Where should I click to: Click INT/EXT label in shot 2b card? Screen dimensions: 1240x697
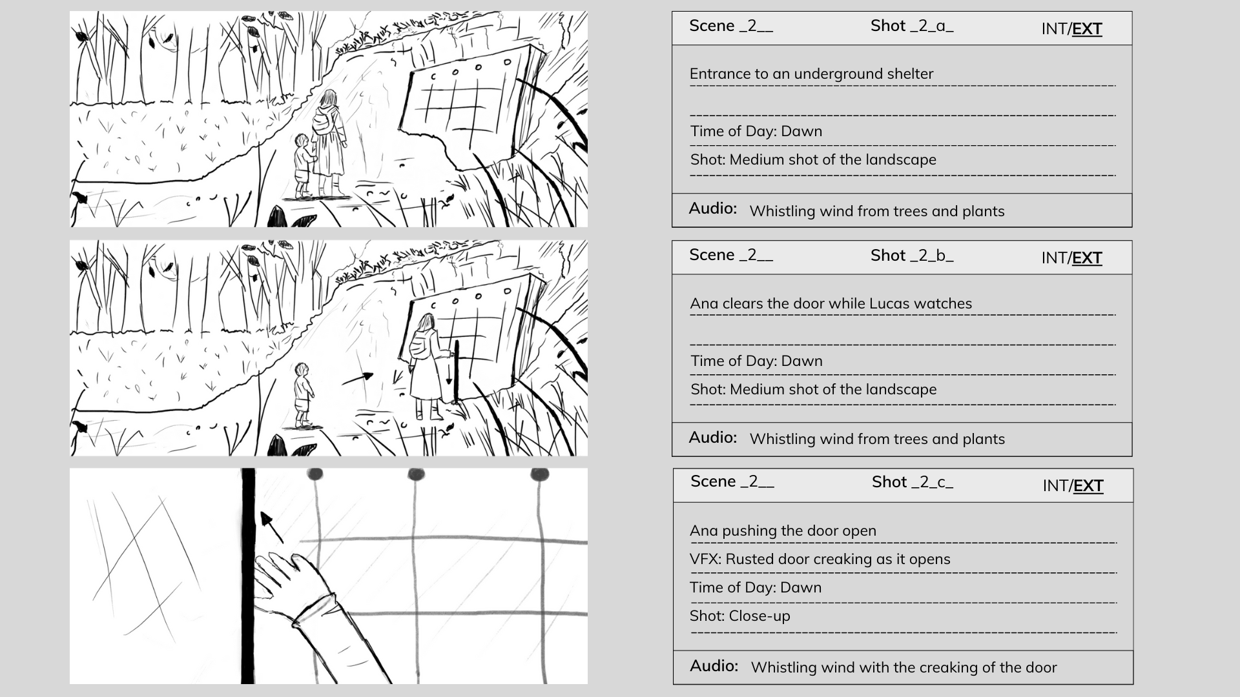[x=1071, y=258]
